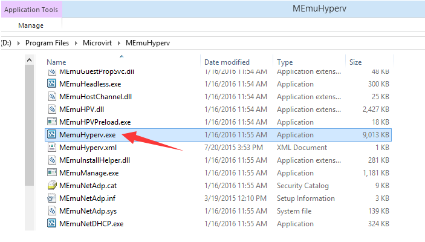Image resolution: width=425 pixels, height=242 pixels.
Task: Open the Application Tools ribbon tab
Action: 31,10
